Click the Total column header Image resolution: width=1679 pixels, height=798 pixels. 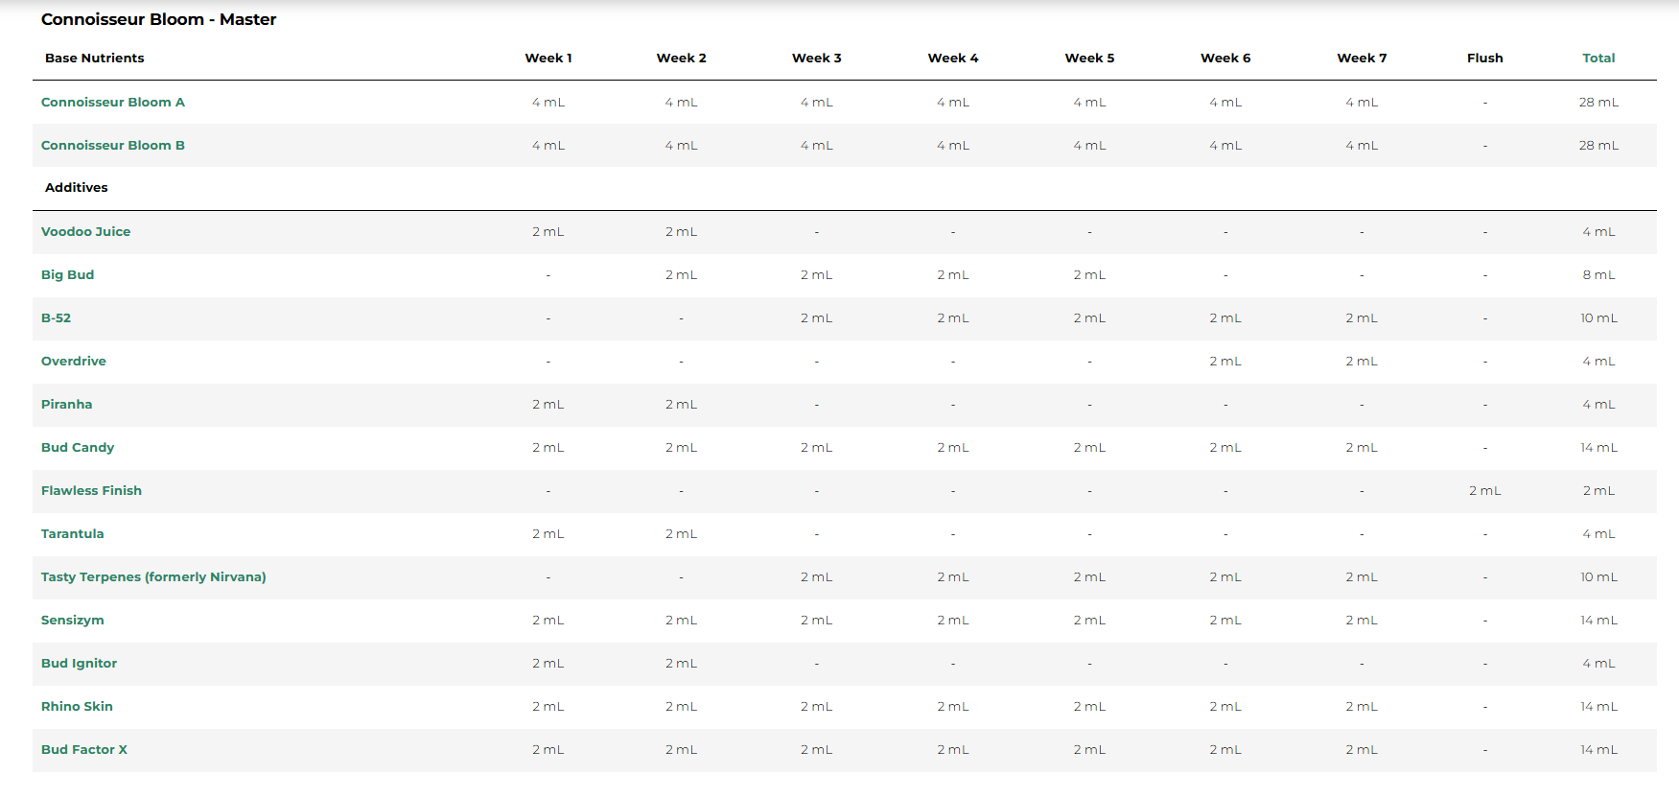[1598, 59]
